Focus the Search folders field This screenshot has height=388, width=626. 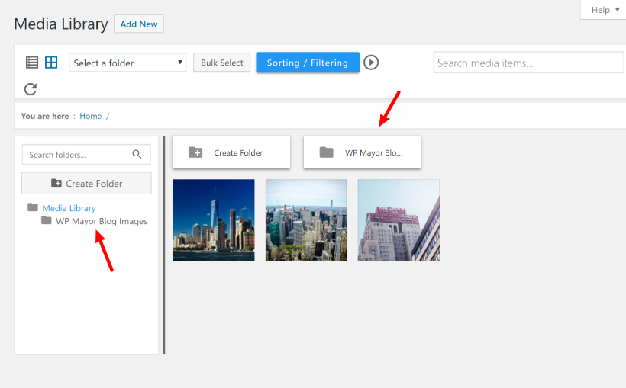click(x=86, y=154)
